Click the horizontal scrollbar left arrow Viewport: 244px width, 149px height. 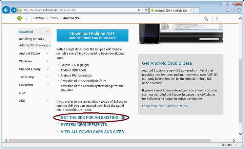(x=6, y=141)
